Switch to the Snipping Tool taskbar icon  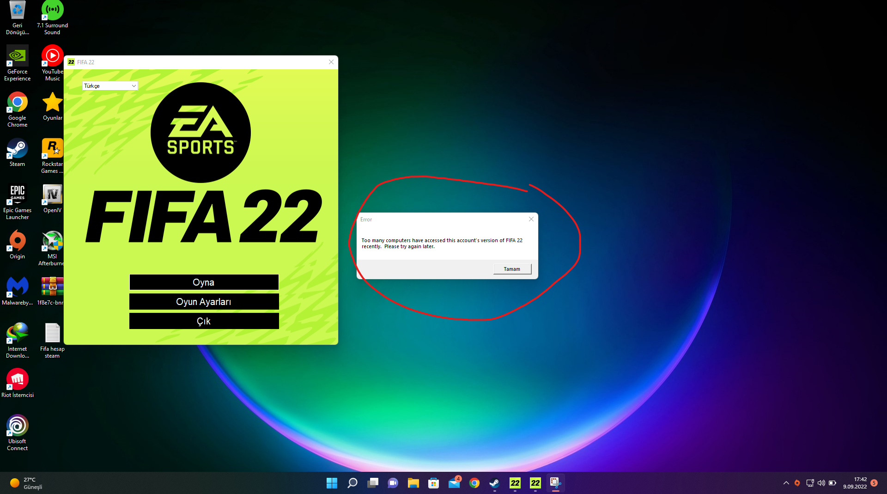[556, 483]
